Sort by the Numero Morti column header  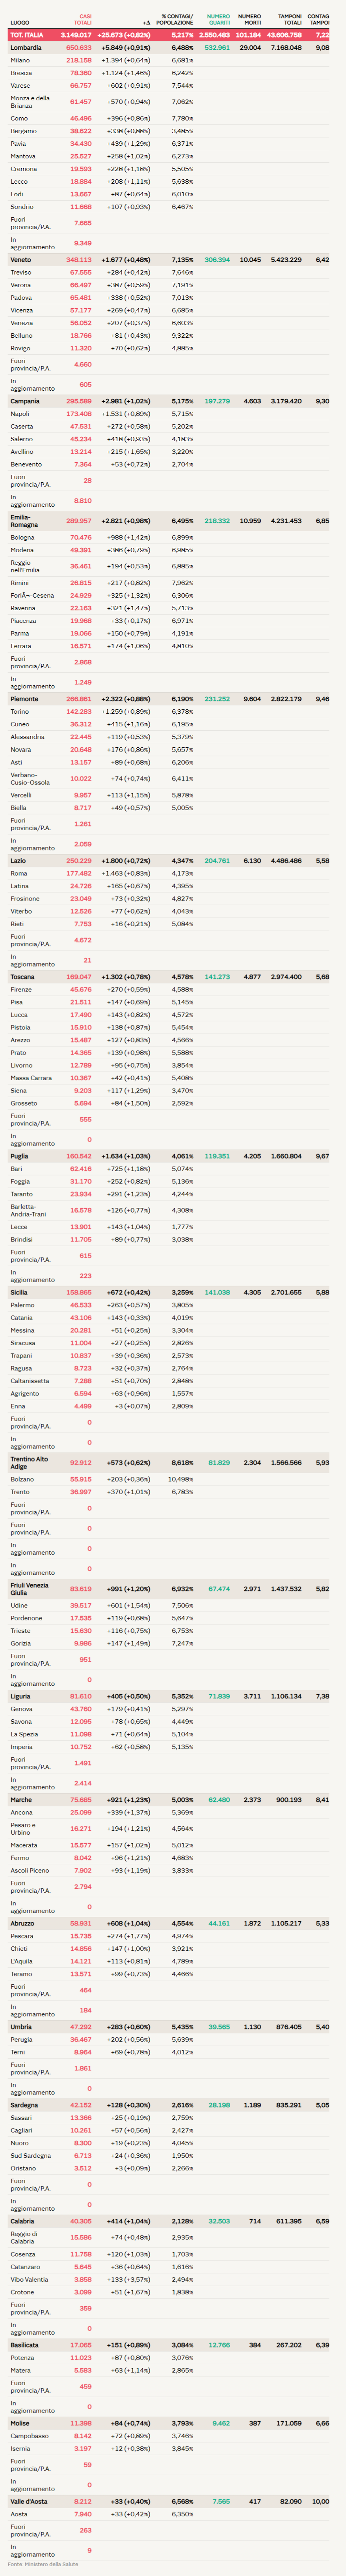tap(249, 19)
